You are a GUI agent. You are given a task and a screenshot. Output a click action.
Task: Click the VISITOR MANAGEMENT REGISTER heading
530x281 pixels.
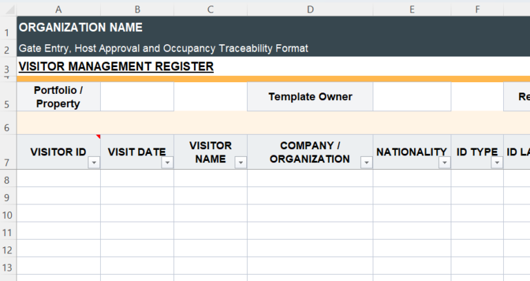coord(116,66)
